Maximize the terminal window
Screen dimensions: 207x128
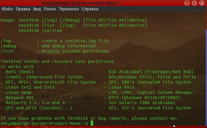click(194, 3)
